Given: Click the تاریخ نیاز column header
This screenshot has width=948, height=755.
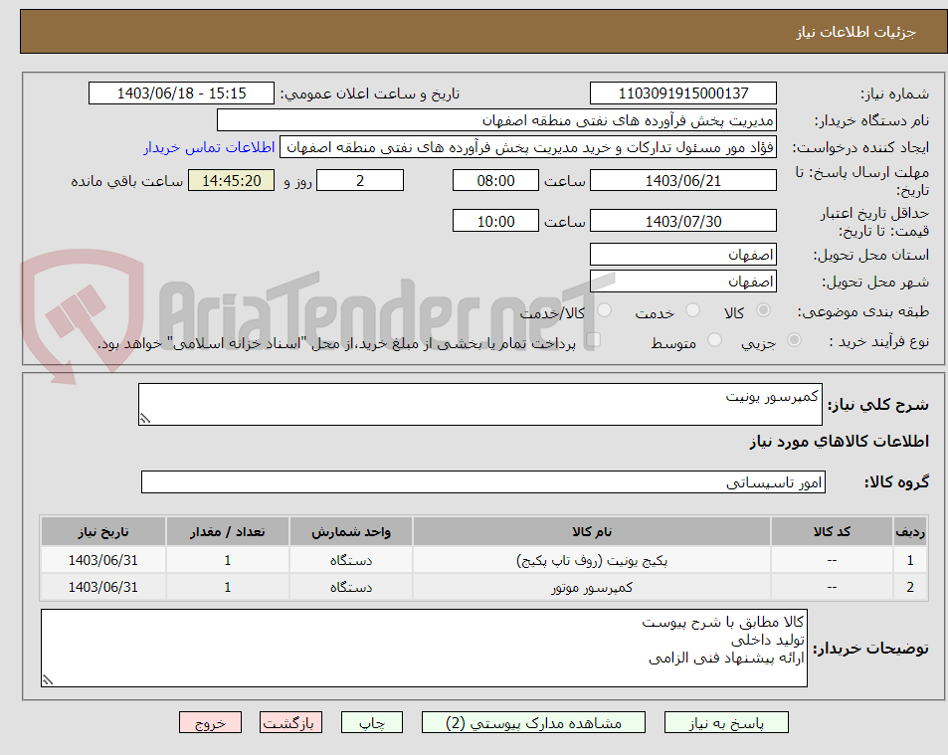Looking at the screenshot, I should pos(103,531).
